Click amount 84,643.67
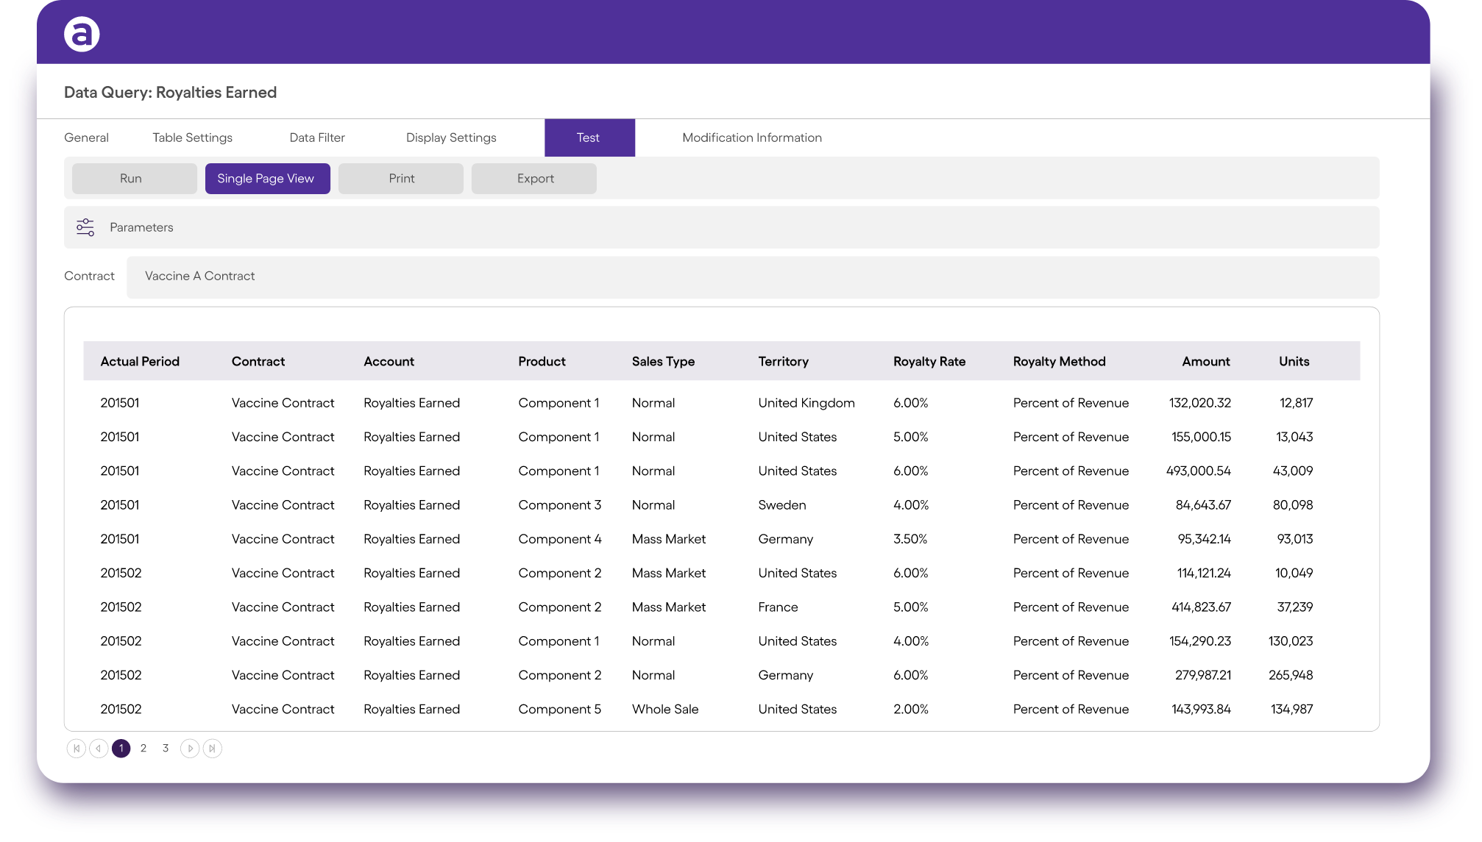 pyautogui.click(x=1203, y=505)
